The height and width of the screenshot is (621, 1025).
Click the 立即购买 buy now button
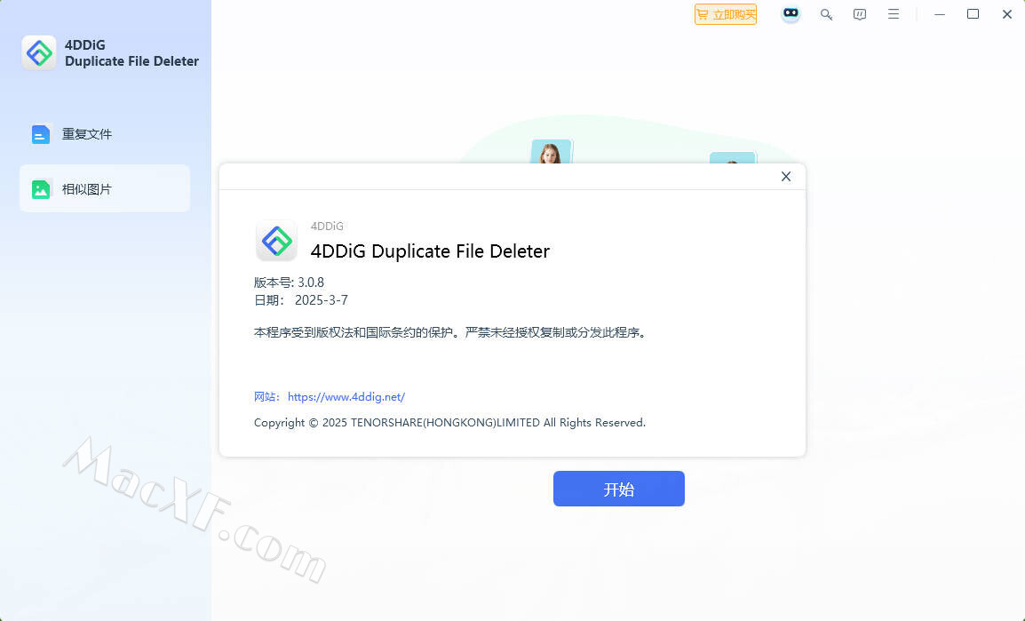726,14
